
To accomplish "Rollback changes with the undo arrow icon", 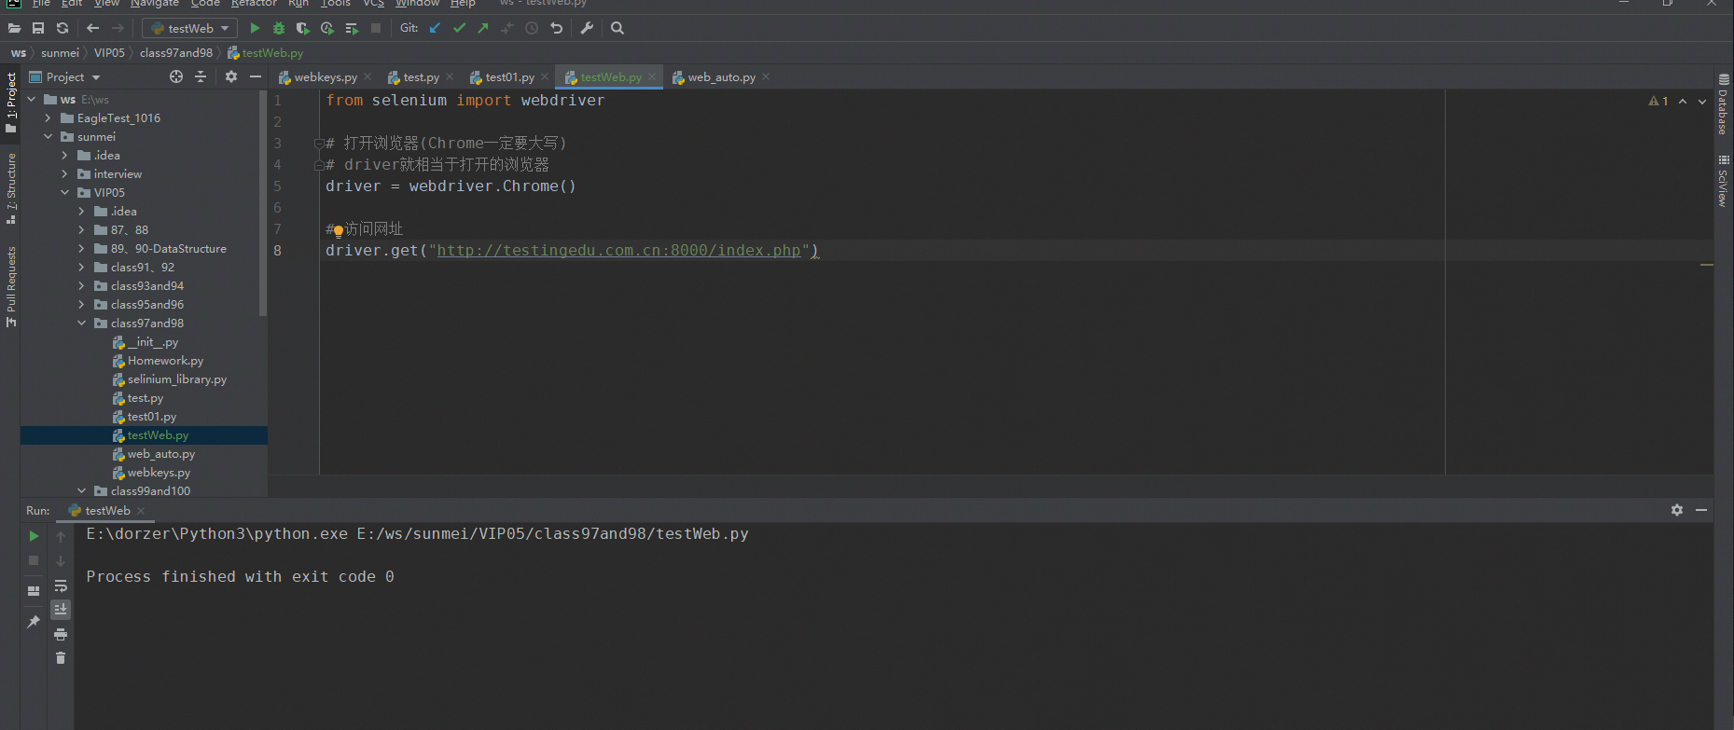I will pos(557,28).
